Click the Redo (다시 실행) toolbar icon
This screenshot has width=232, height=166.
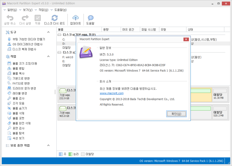click(x=25, y=18)
